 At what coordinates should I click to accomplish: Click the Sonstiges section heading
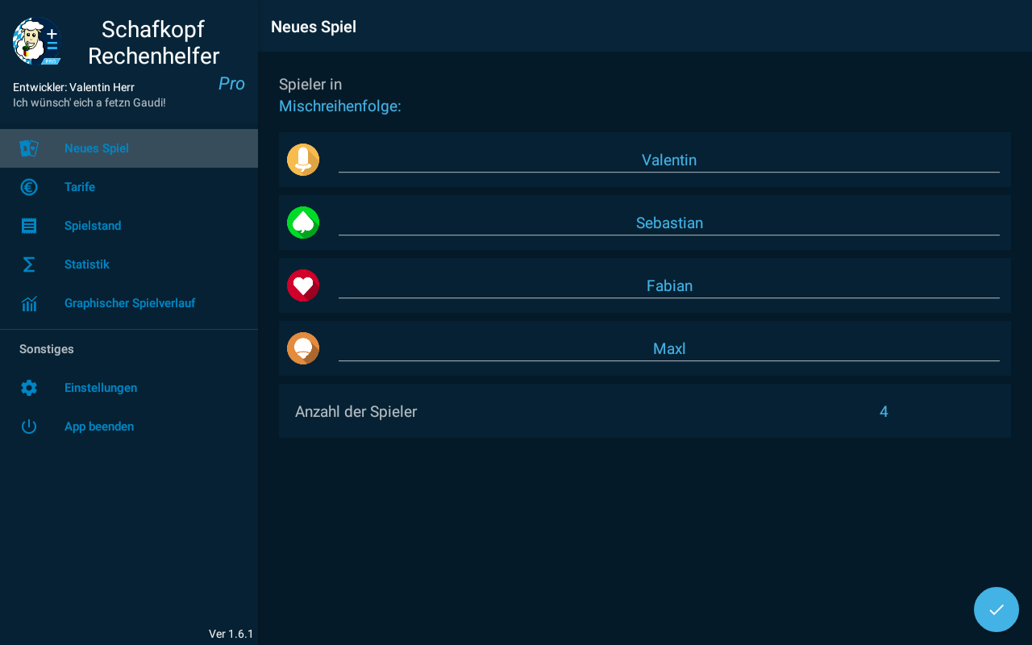47,349
